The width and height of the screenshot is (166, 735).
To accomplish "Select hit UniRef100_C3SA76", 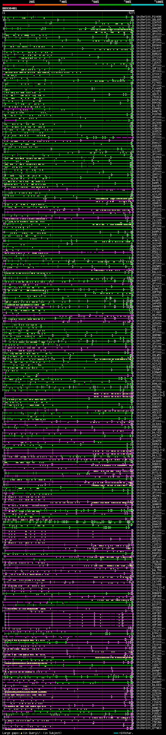I will click(x=149, y=702).
